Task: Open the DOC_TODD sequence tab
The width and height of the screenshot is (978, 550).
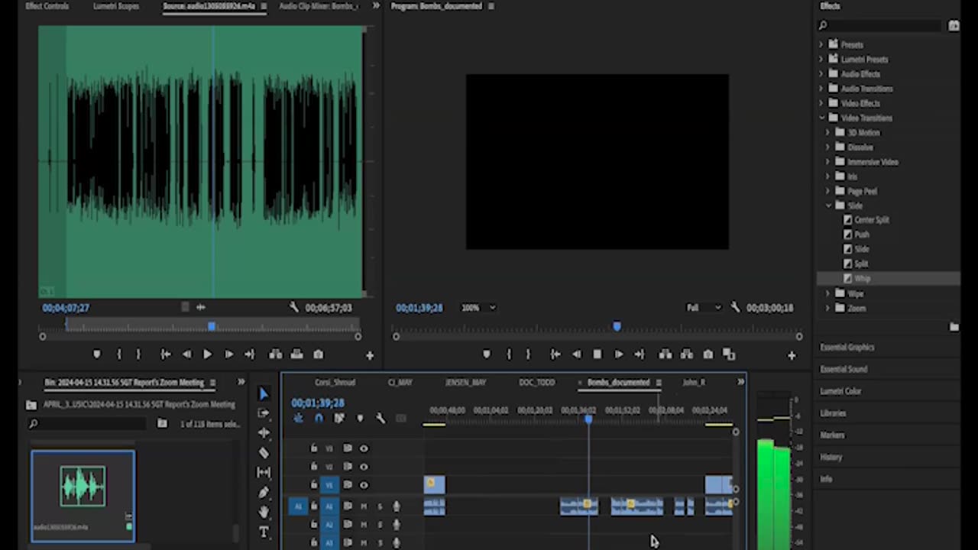Action: [x=536, y=382]
